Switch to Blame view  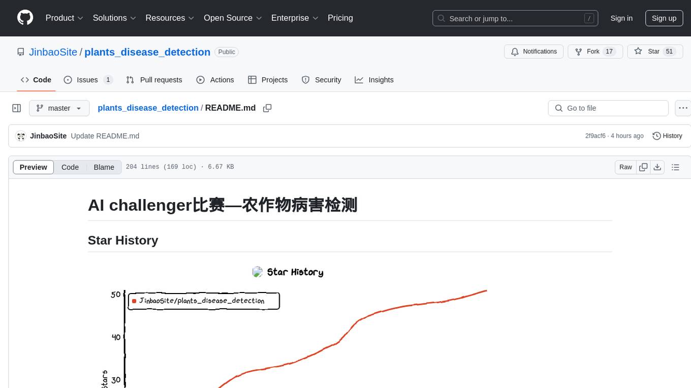(x=104, y=167)
